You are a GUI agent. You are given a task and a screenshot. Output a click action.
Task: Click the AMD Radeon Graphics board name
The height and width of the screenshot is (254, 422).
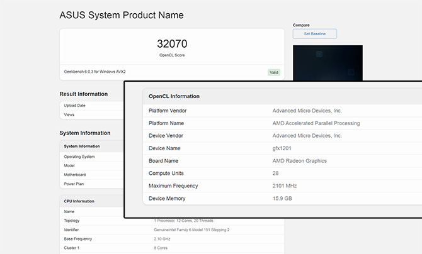(x=299, y=161)
